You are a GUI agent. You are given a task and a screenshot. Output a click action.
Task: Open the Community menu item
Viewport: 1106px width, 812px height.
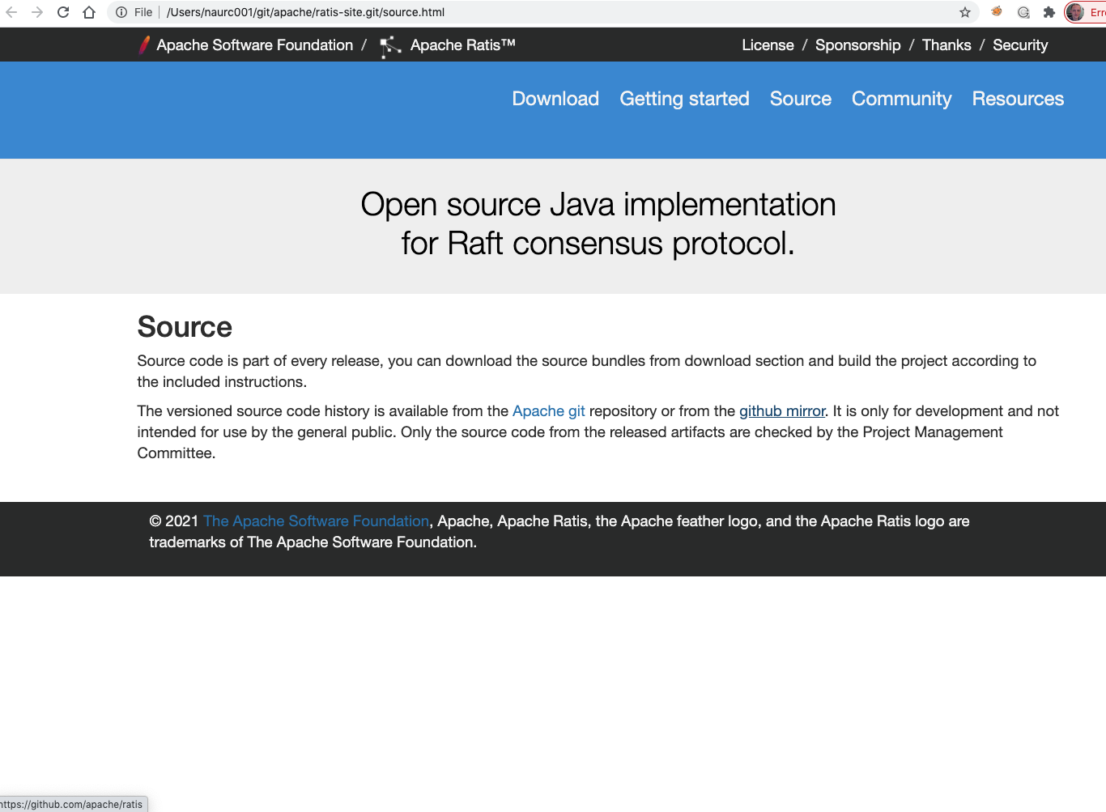tap(901, 99)
